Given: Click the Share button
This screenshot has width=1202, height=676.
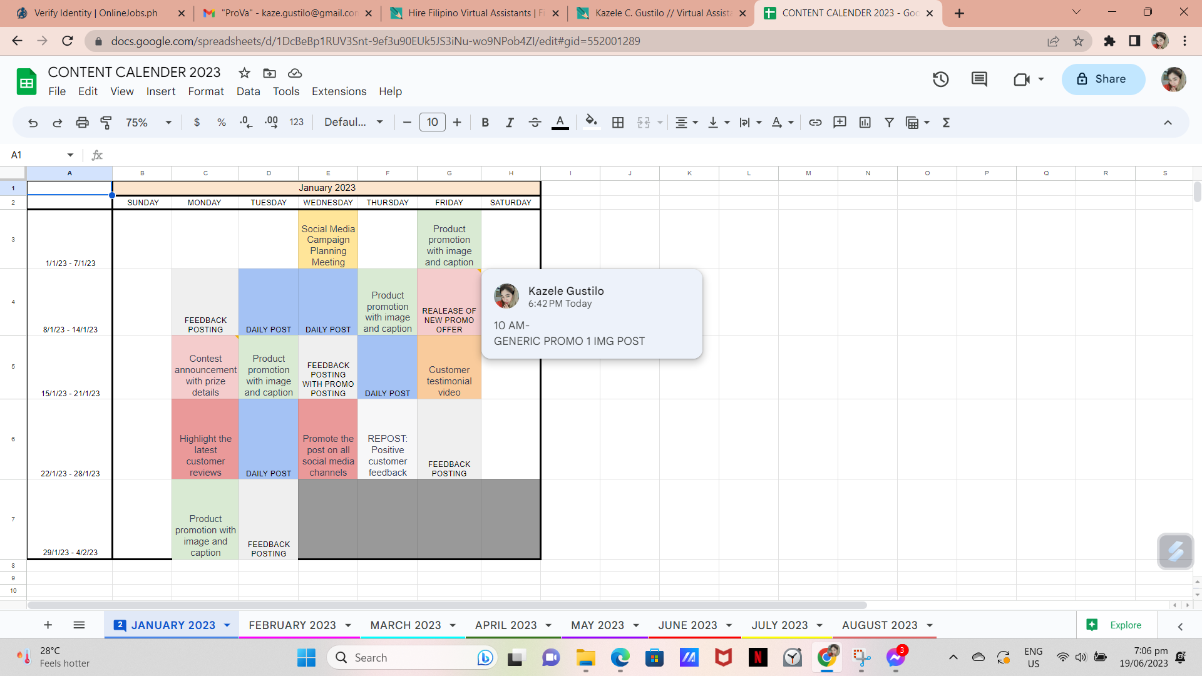Looking at the screenshot, I should 1103,79.
